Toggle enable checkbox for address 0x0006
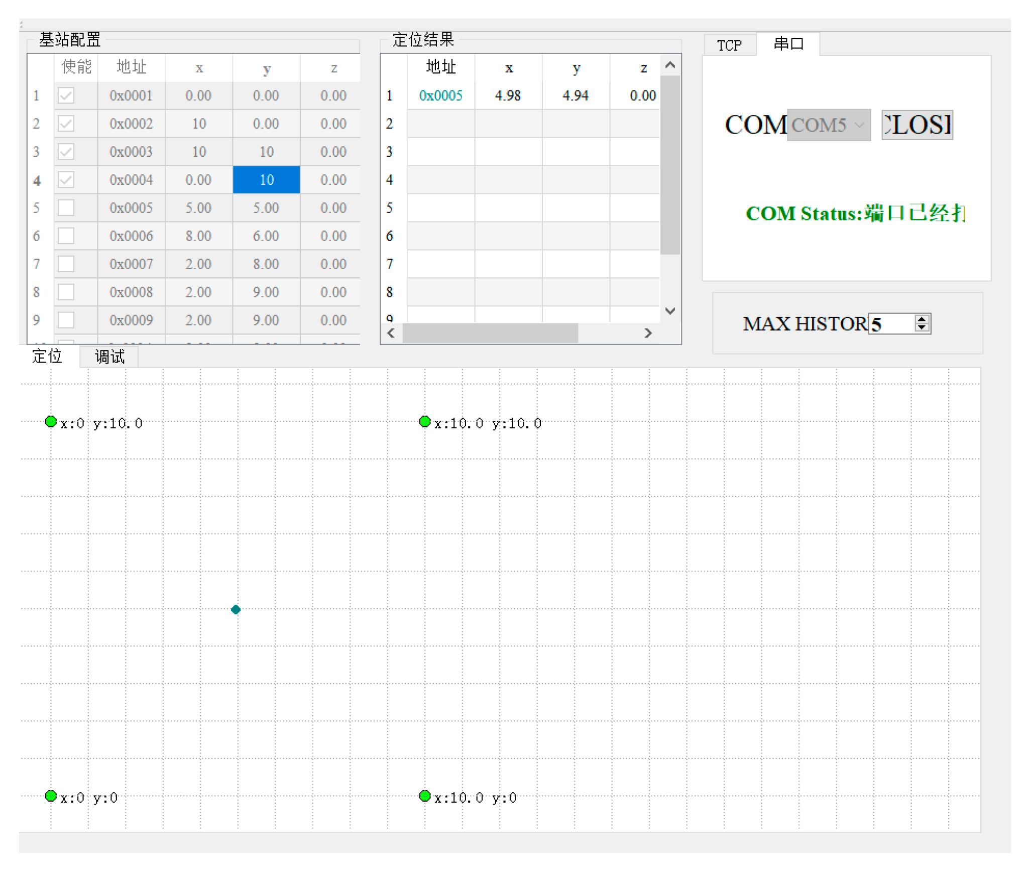 [x=66, y=236]
